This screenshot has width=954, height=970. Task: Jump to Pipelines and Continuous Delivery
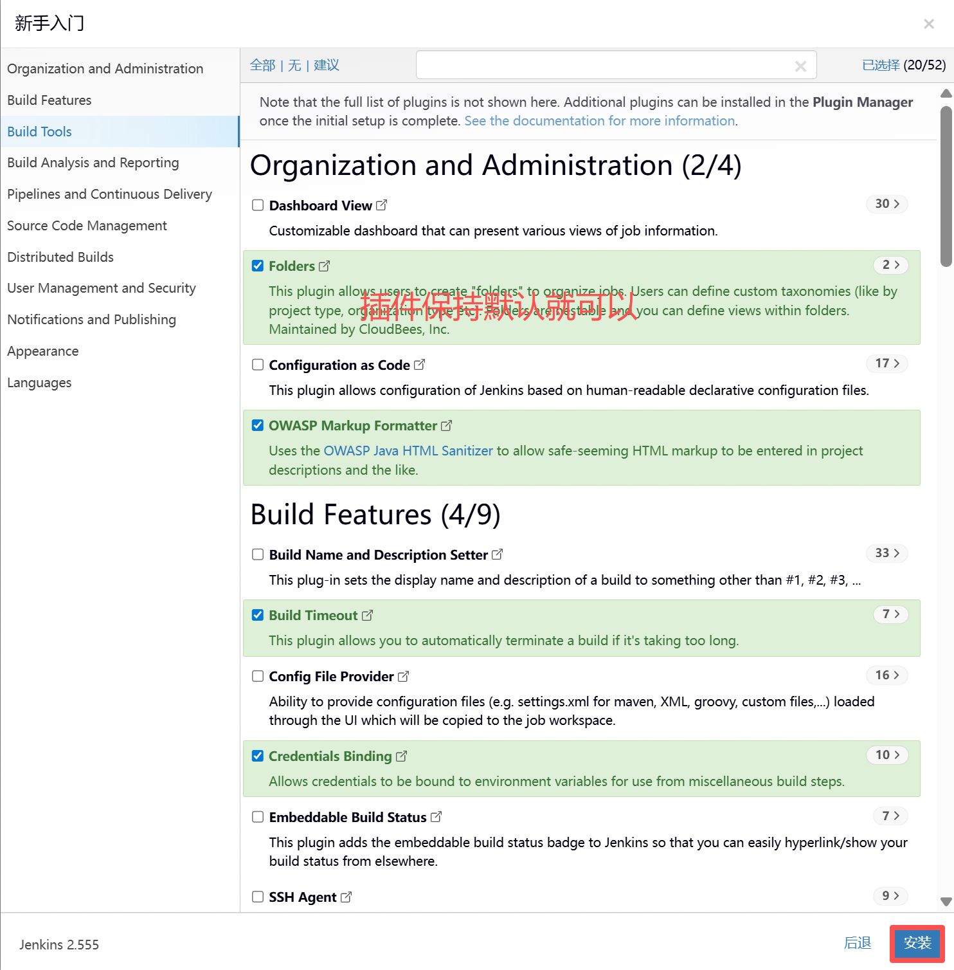pyautogui.click(x=120, y=194)
